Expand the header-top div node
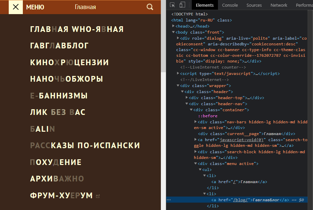Screen dimensions: 313x210 (x=187, y=98)
